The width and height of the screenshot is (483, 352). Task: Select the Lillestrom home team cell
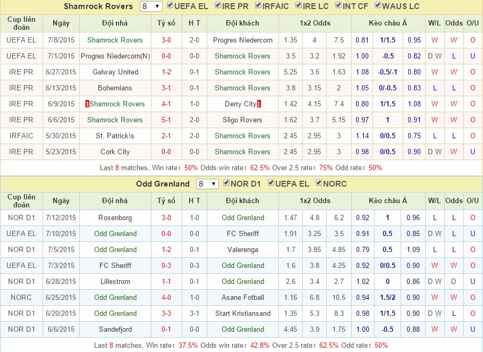[115, 282]
